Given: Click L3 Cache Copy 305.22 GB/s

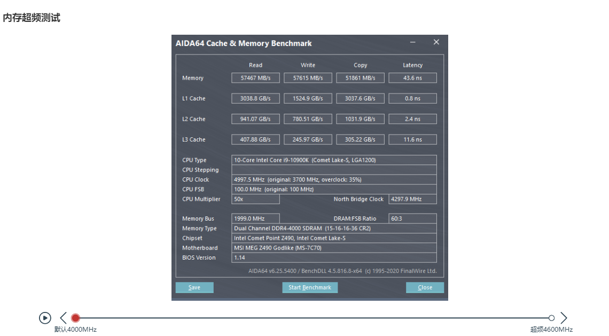Looking at the screenshot, I should click(x=361, y=139).
